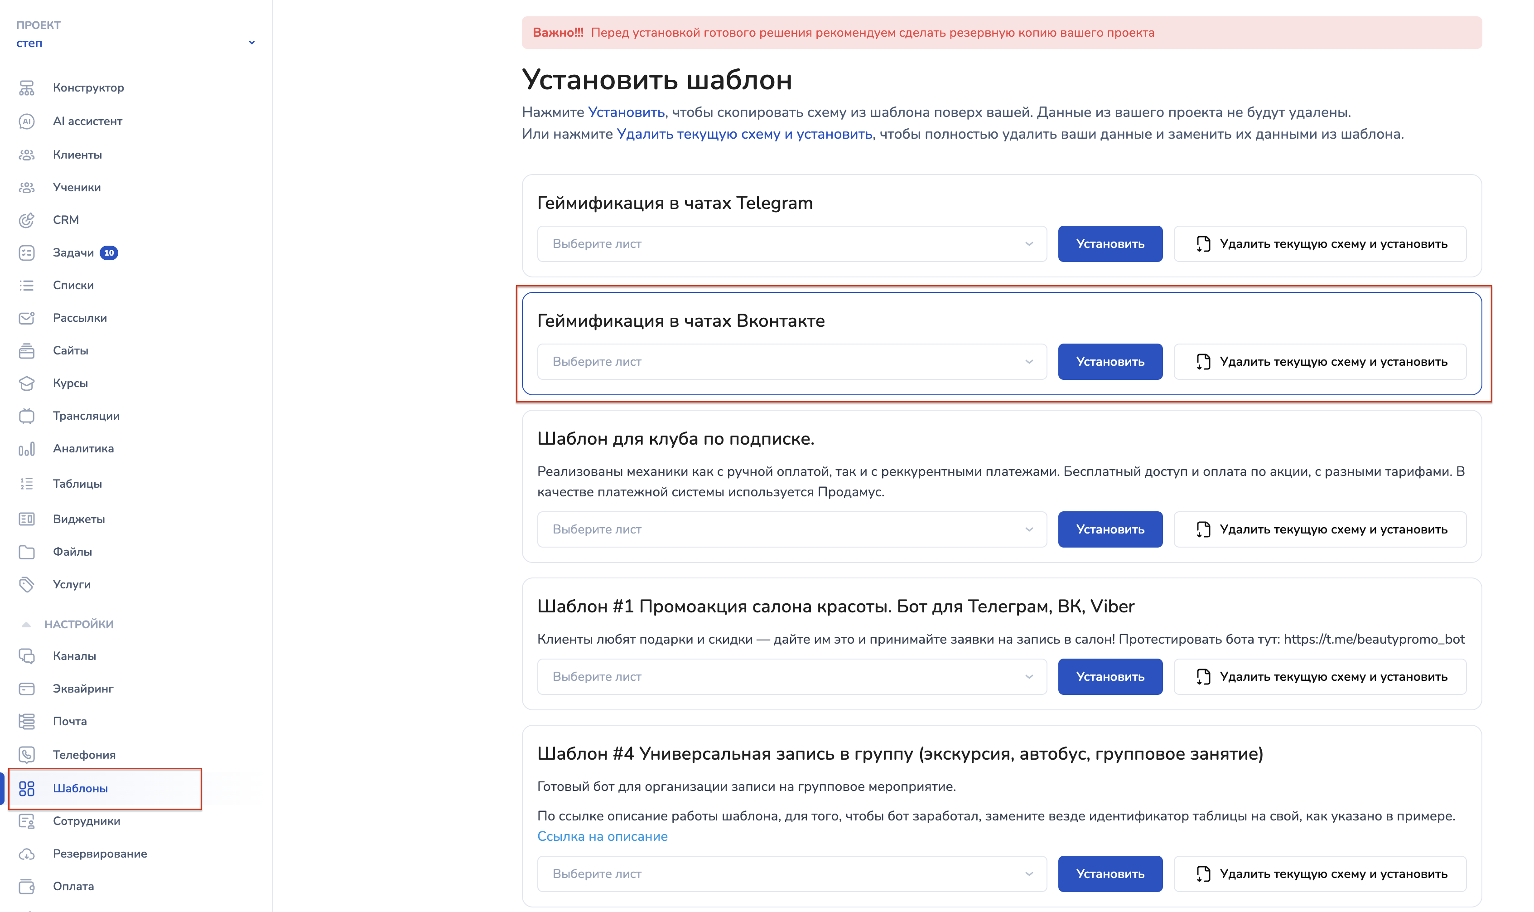The height and width of the screenshot is (912, 1534).
Task: Click the AI ассистент icon
Action: (x=26, y=121)
